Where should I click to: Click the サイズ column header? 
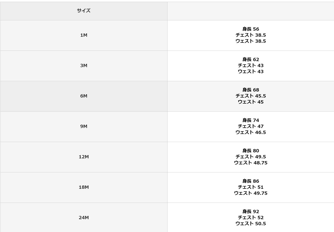click(x=84, y=11)
